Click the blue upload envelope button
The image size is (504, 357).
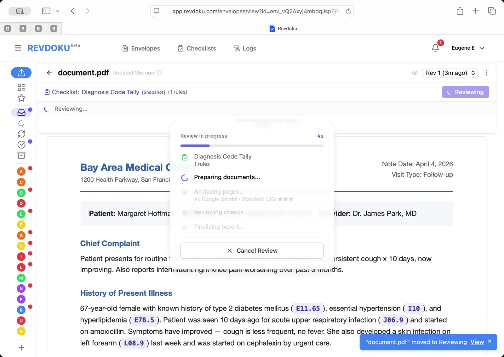click(21, 73)
